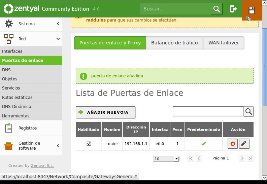Go to previous page of gateway list
The image size is (267, 184).
point(199,158)
